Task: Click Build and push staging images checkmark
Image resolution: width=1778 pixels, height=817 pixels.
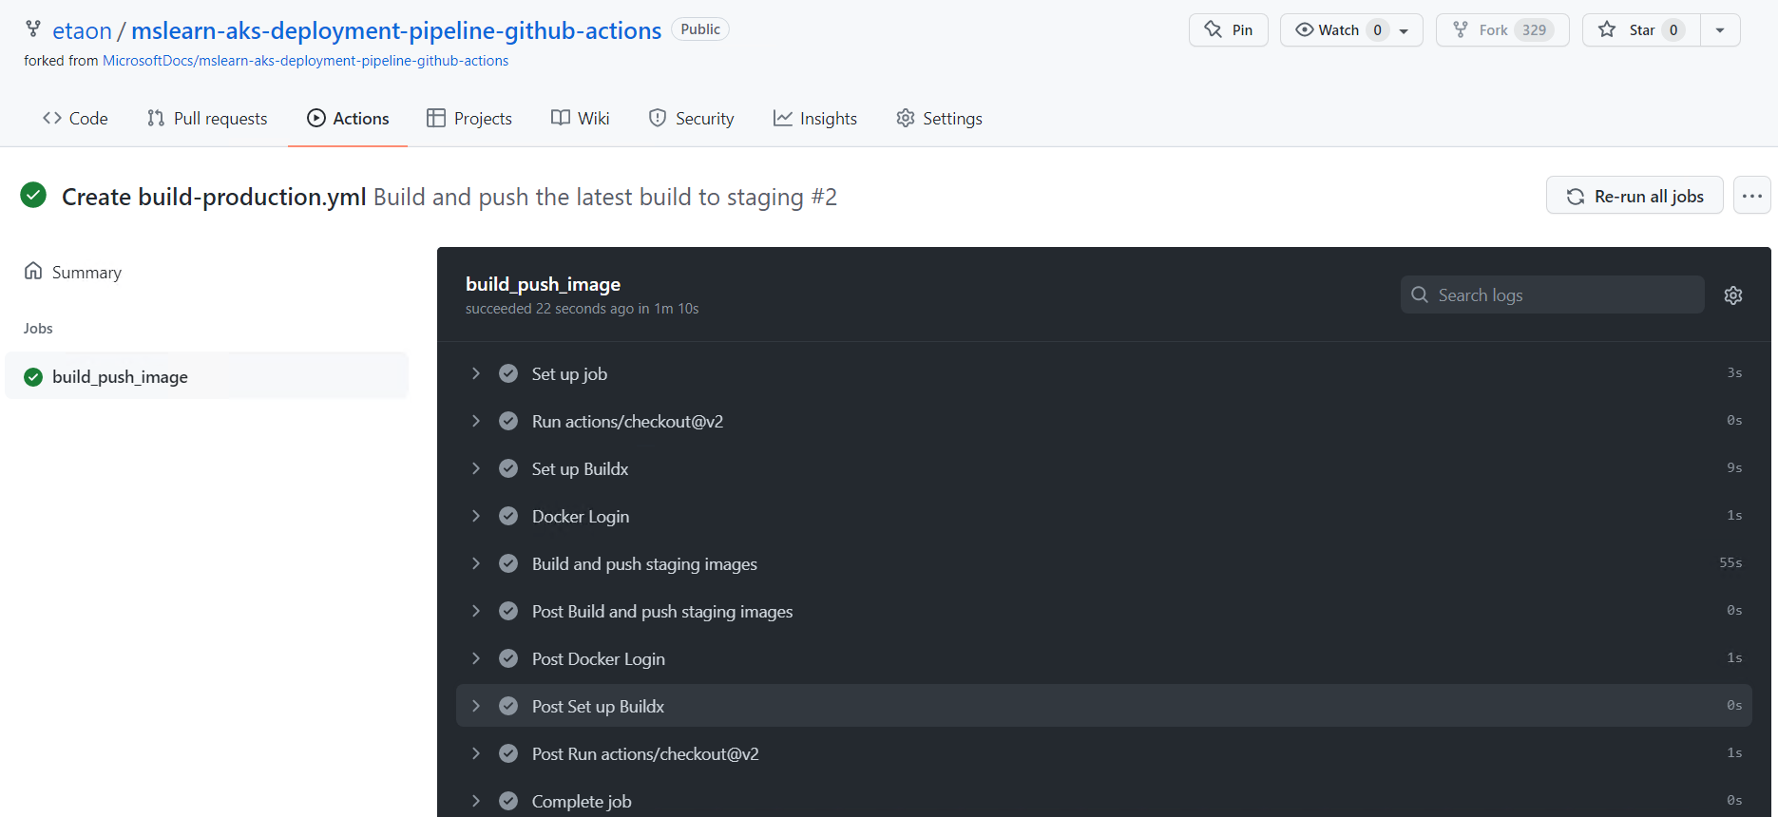Action: point(508,563)
